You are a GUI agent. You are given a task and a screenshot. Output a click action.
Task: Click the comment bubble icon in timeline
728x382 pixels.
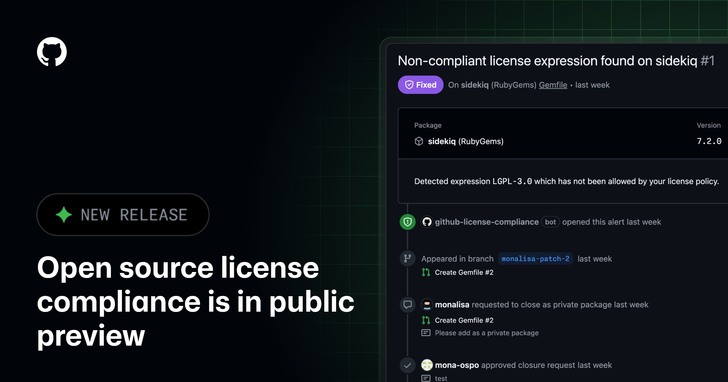(407, 305)
